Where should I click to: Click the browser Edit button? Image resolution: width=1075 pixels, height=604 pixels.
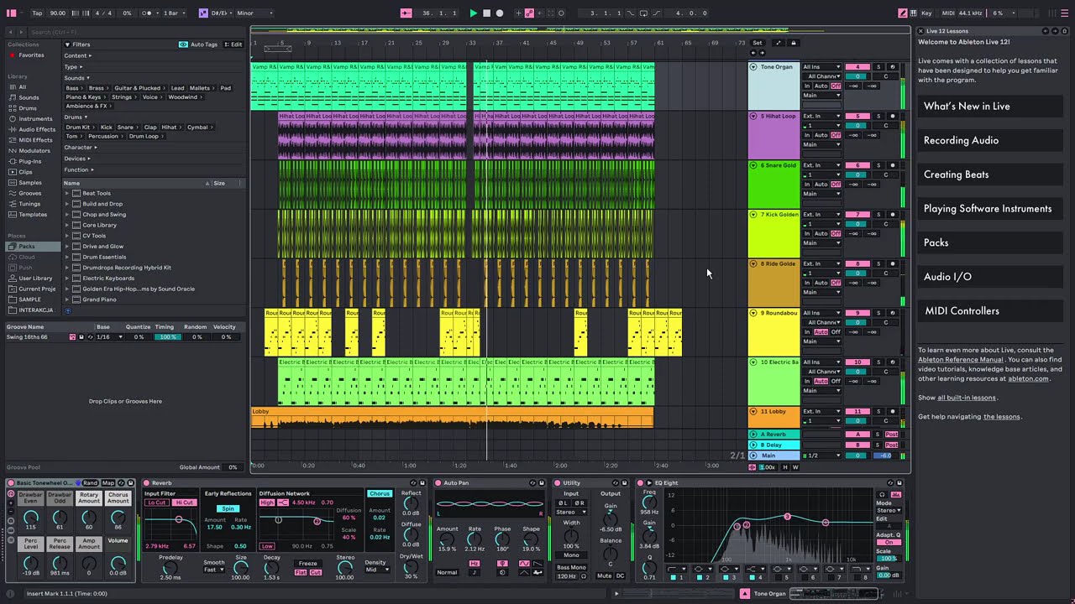[234, 44]
